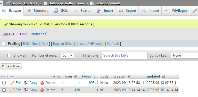Click the pencil Edit icon for row 1

[x=12, y=83]
